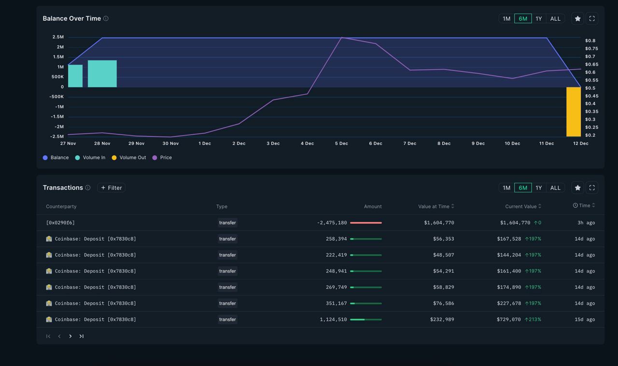Select 1Y range on Balance chart
This screenshot has height=366, width=618.
tap(539, 18)
